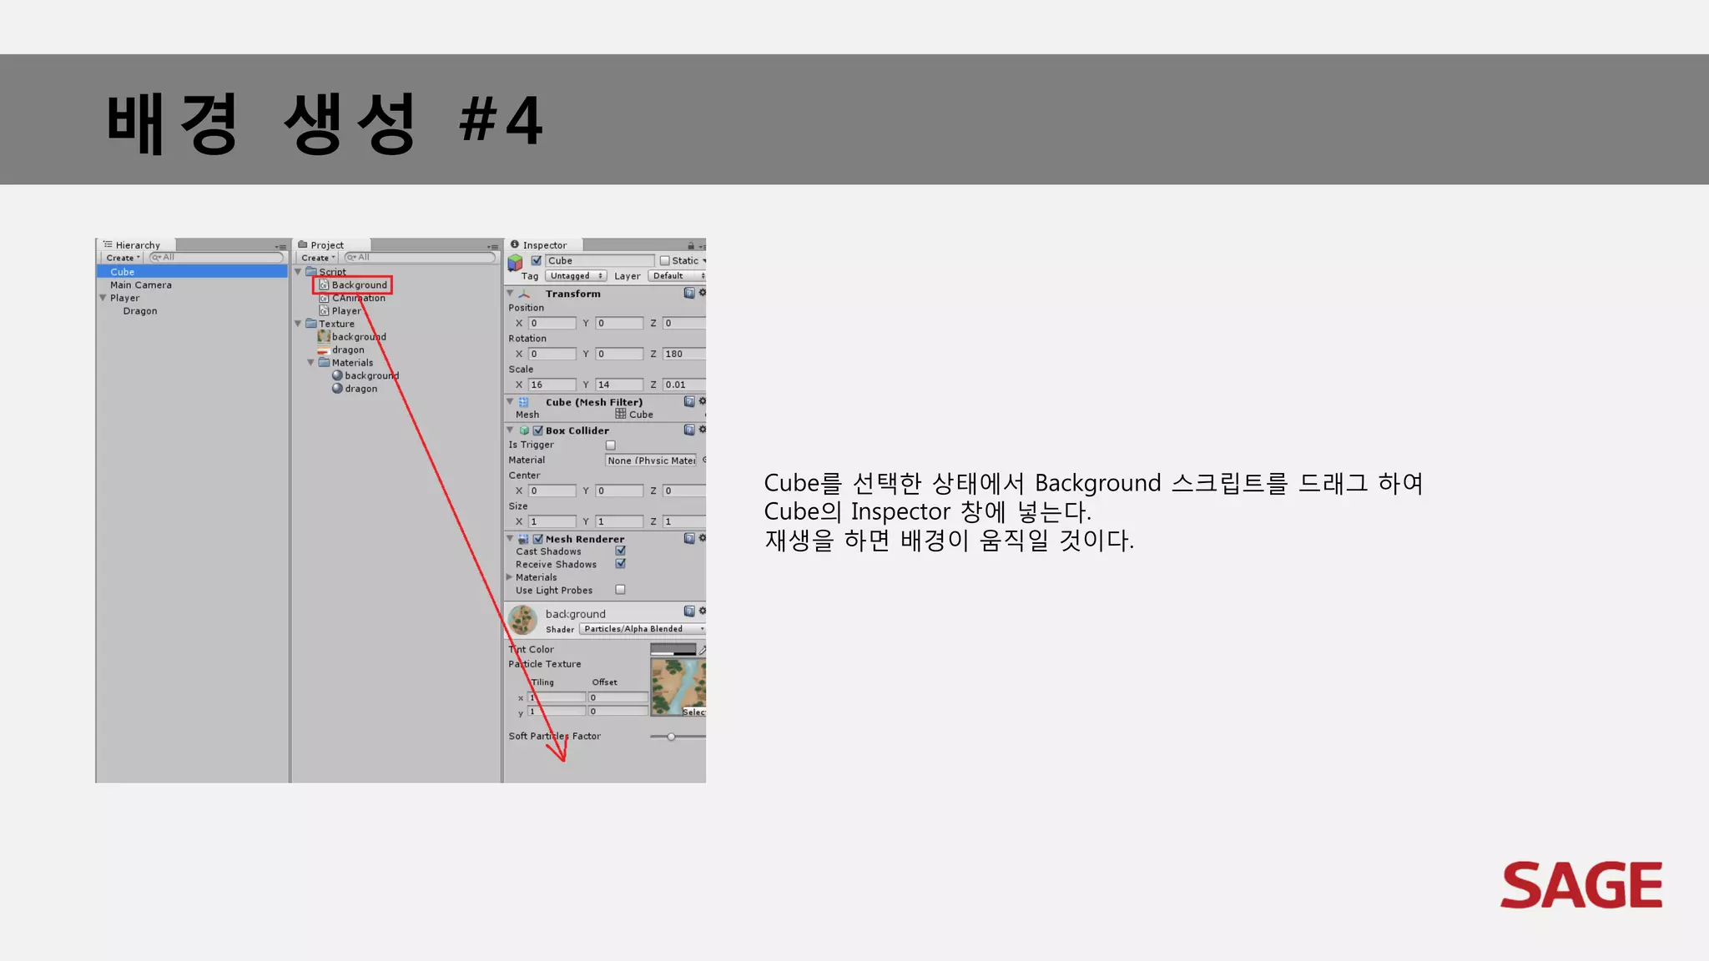This screenshot has height=961, width=1709.
Task: Open help for Cube (Mesh Filter)
Action: coord(689,401)
